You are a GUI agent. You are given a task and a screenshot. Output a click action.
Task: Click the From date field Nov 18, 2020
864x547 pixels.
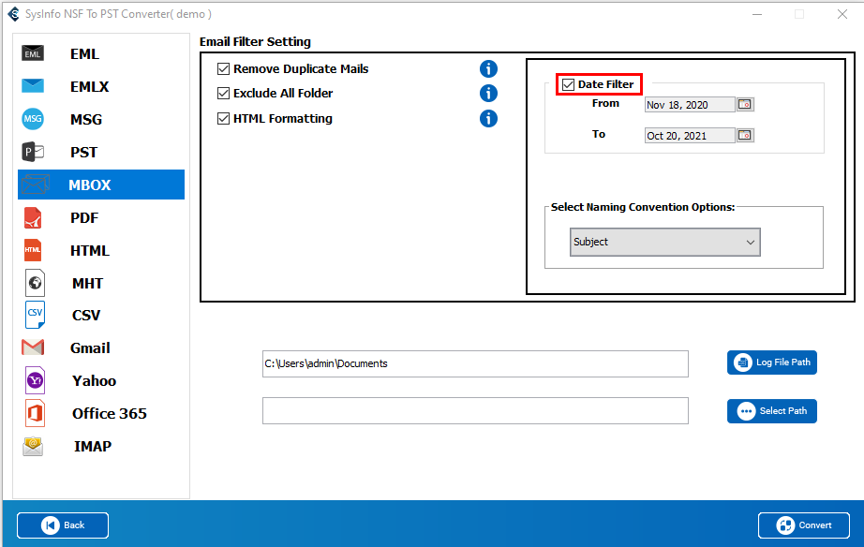tap(690, 105)
